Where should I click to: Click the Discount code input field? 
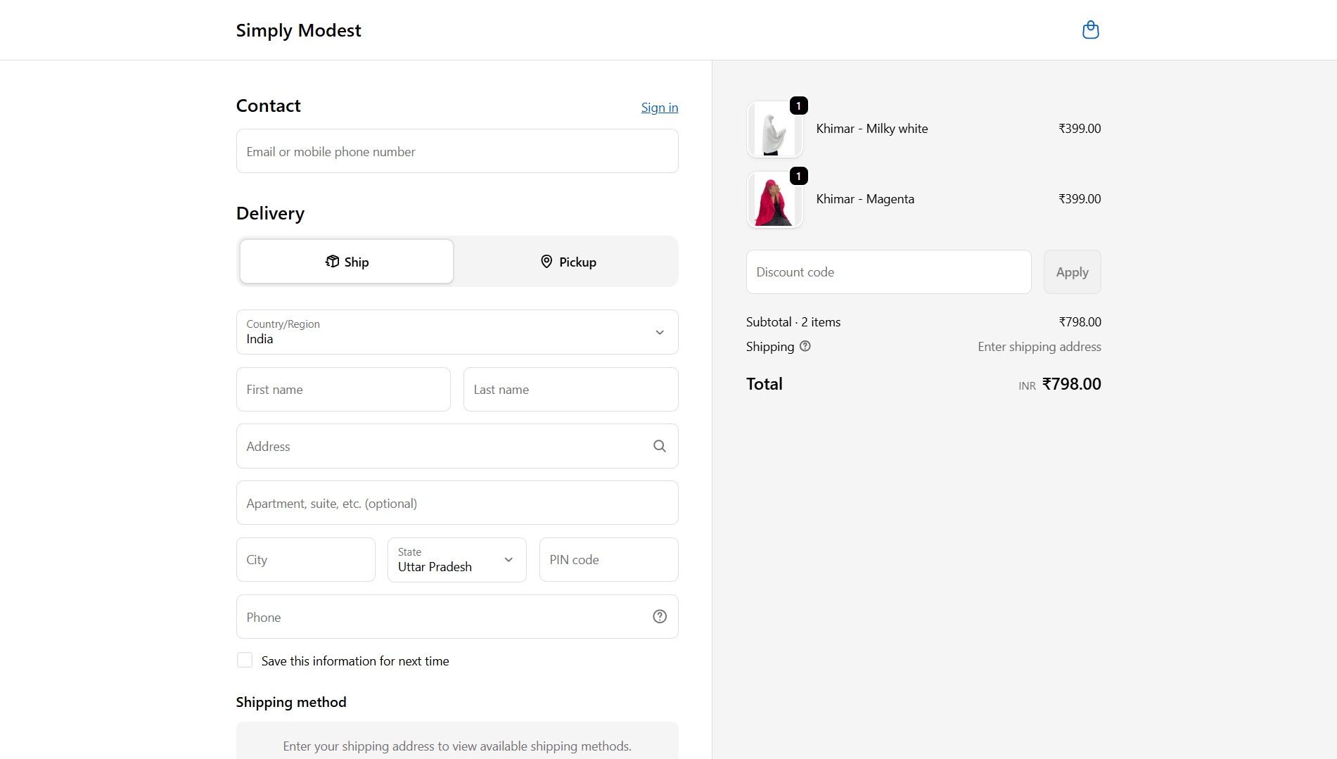[888, 272]
